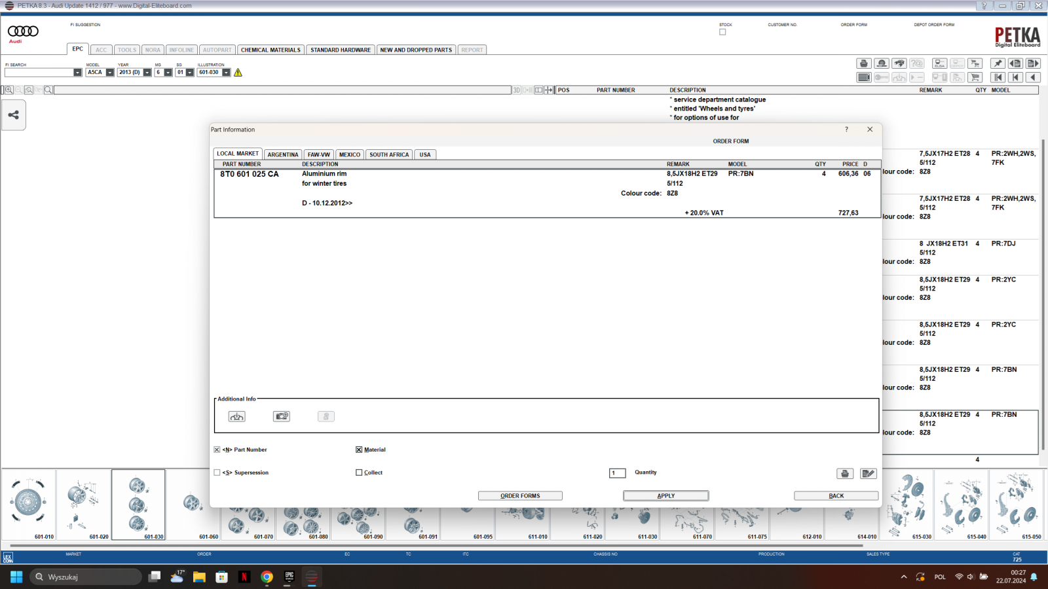Jump to the first record arrow

click(998, 77)
